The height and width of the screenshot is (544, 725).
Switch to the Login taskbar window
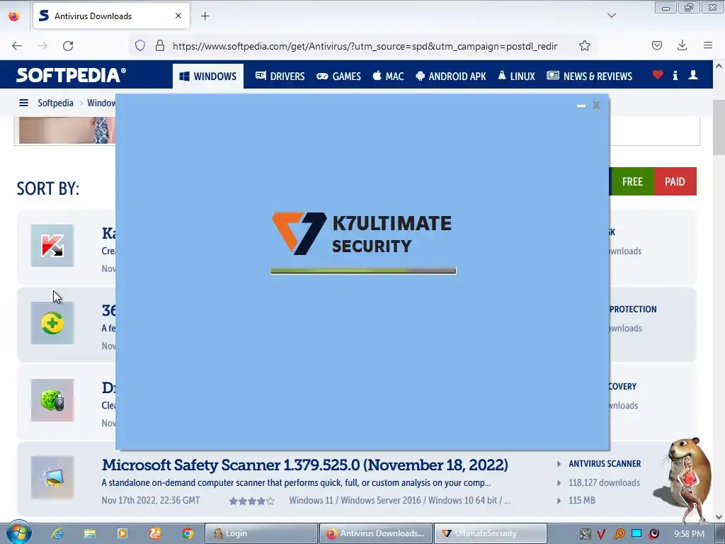[x=261, y=533]
